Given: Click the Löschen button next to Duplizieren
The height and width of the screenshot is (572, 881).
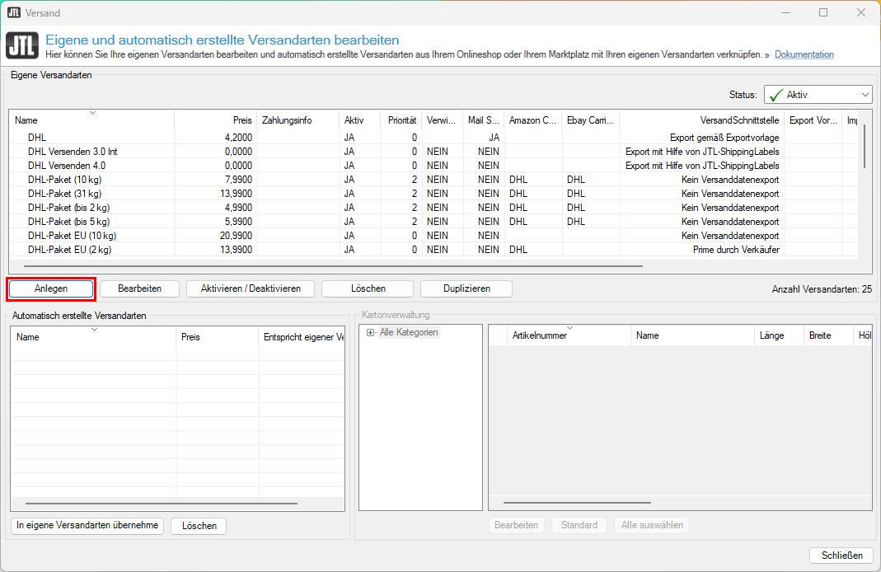Looking at the screenshot, I should pos(368,288).
